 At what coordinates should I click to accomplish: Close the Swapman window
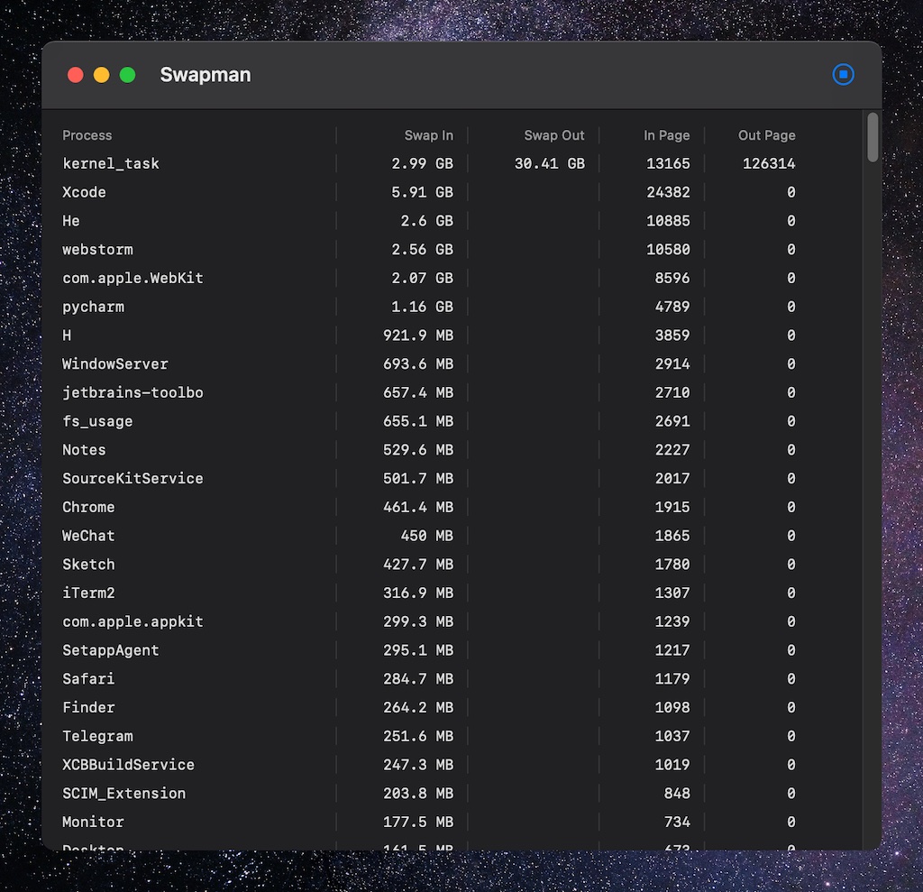[76, 75]
